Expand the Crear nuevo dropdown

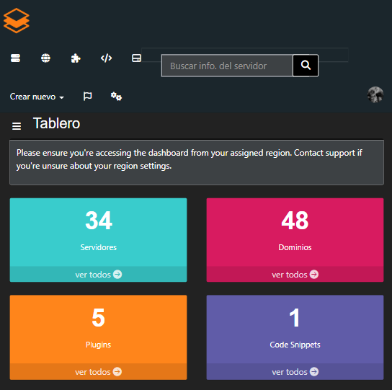pyautogui.click(x=37, y=97)
